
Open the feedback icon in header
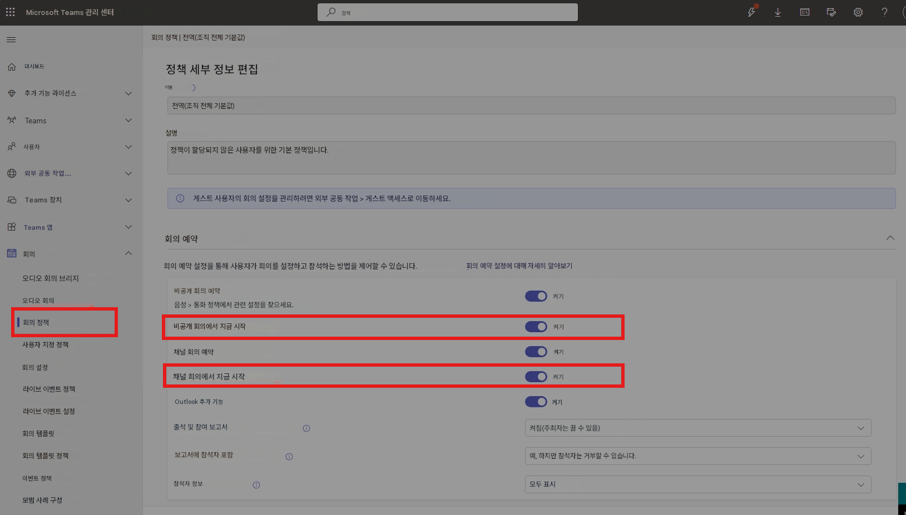tap(831, 12)
